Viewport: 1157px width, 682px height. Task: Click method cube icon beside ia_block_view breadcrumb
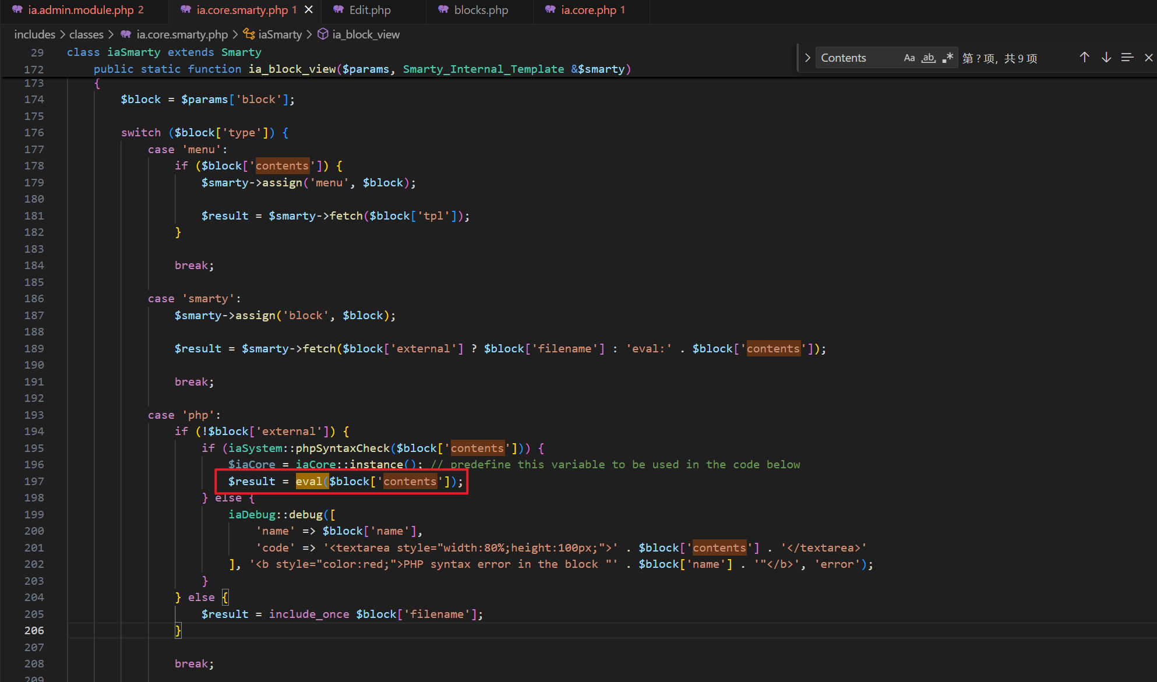click(x=323, y=34)
